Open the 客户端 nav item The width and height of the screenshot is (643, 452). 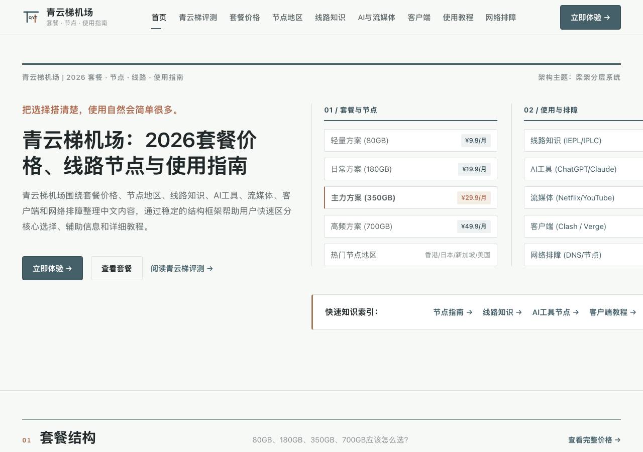coord(419,18)
